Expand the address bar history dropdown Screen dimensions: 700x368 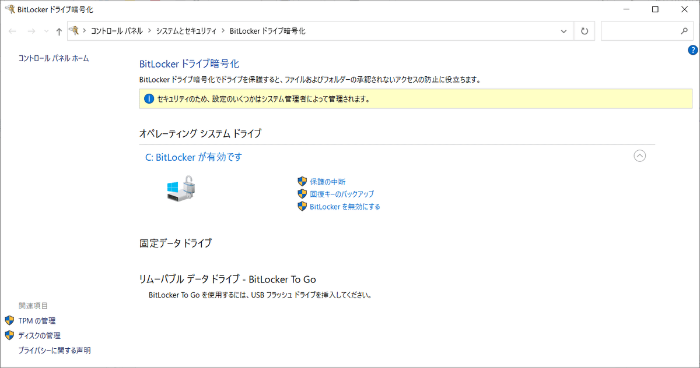pyautogui.click(x=563, y=31)
